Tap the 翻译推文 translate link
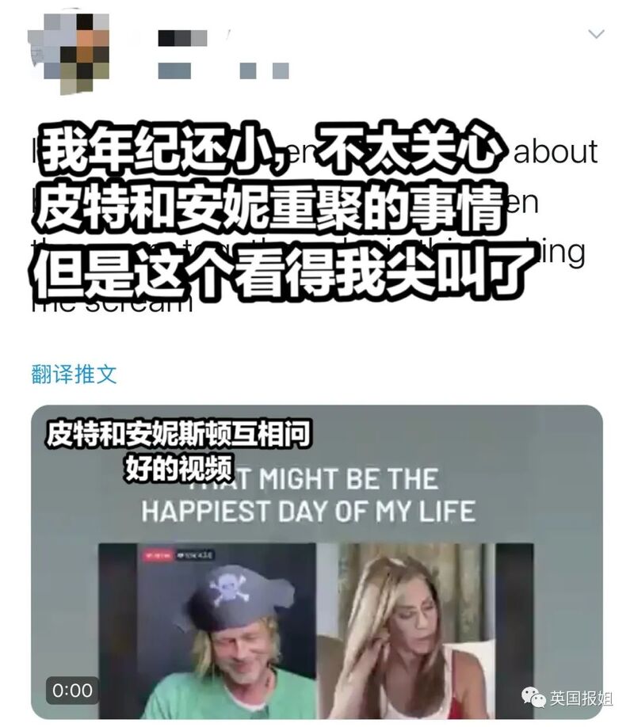 (x=74, y=374)
